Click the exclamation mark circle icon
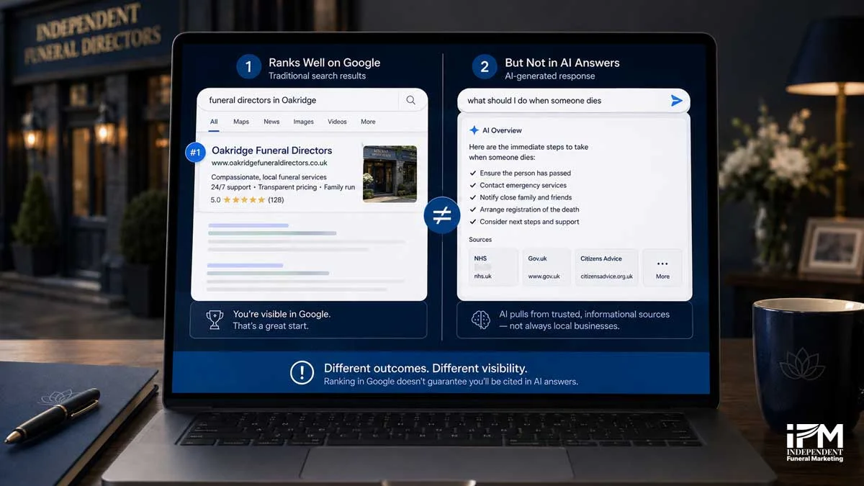Viewport: 864px width, 486px height. click(302, 373)
